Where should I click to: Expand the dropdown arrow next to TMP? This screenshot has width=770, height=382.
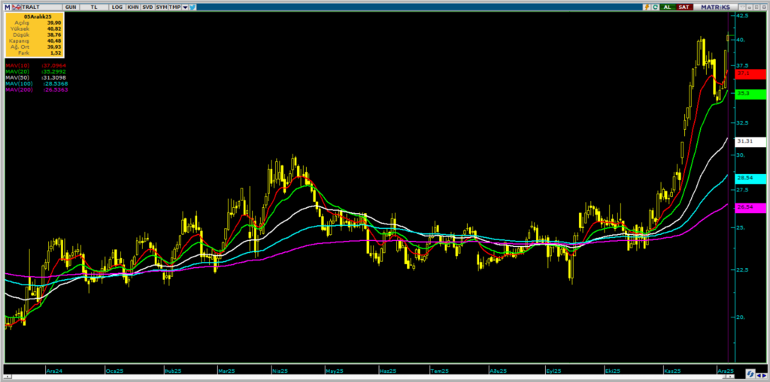(184, 6)
